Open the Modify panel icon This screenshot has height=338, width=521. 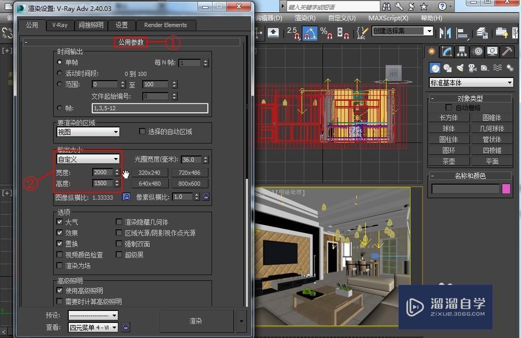[x=446, y=52]
